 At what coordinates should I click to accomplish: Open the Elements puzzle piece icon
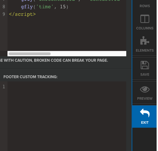[145, 41]
